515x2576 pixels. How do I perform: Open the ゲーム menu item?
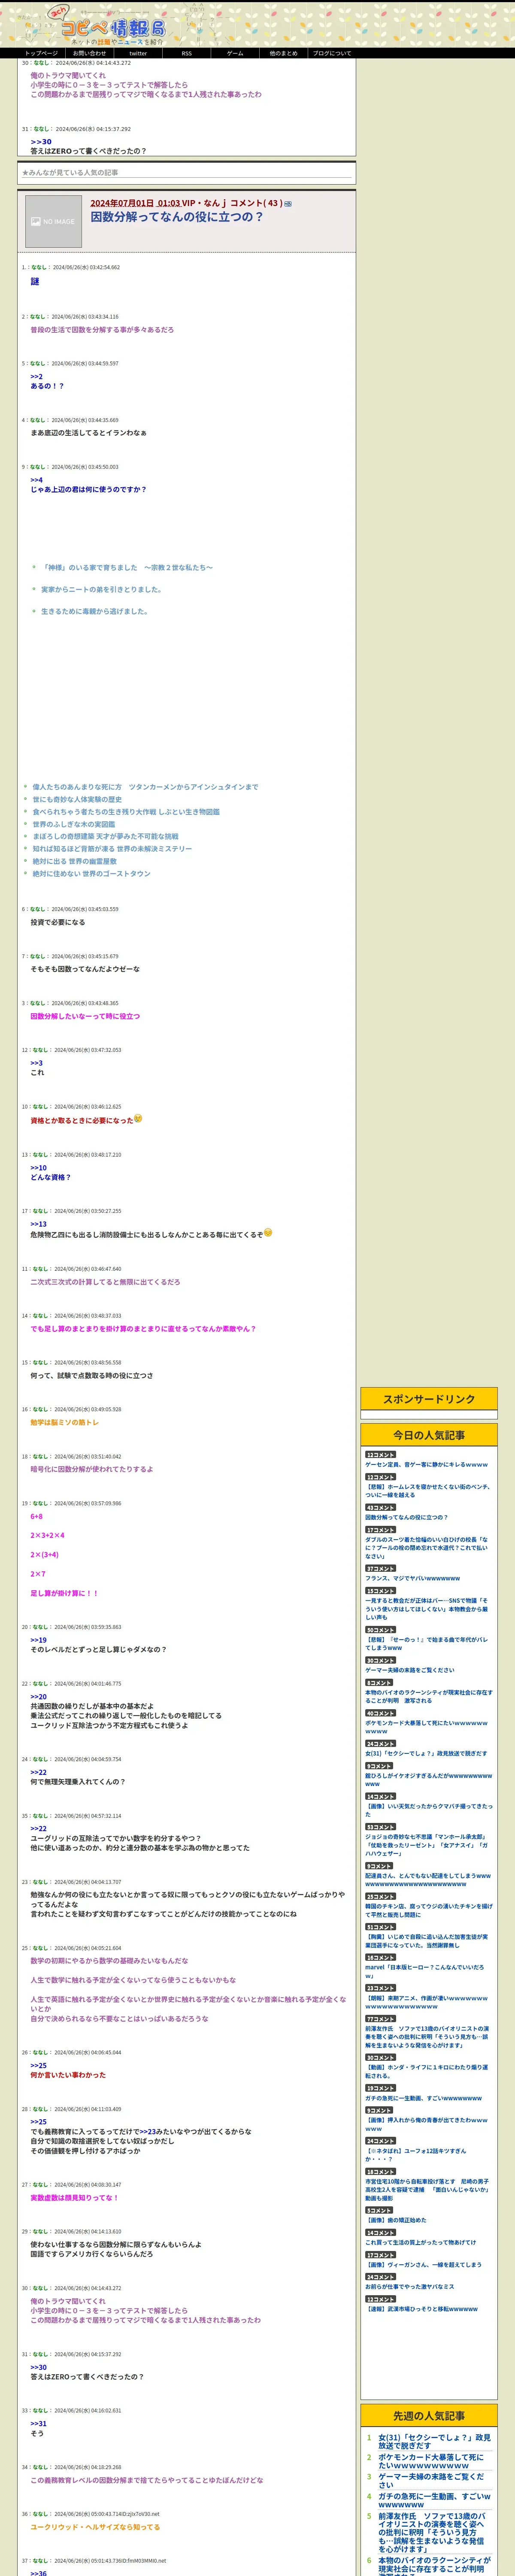coord(235,53)
